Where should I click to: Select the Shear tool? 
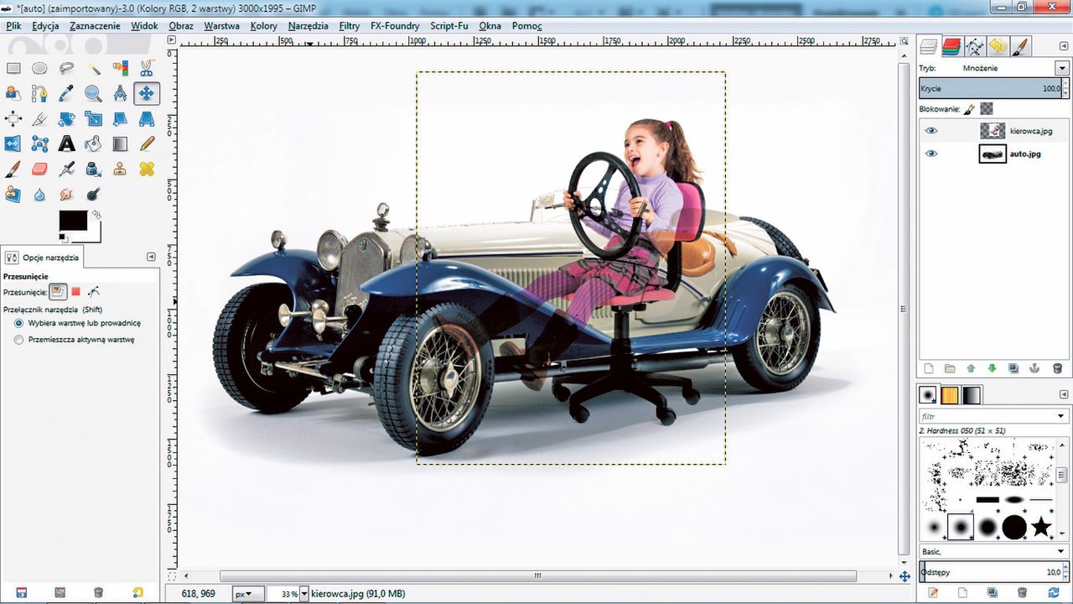120,119
